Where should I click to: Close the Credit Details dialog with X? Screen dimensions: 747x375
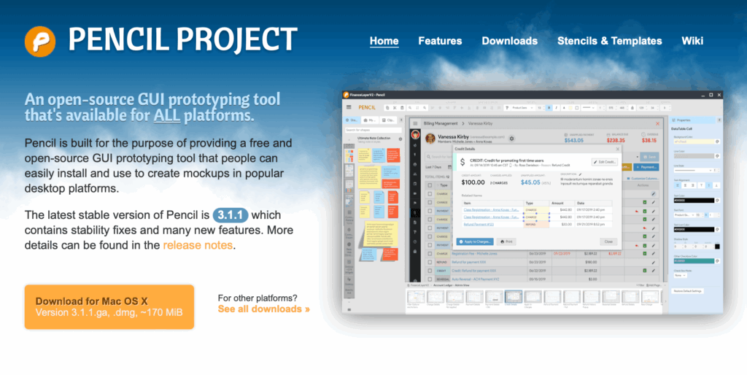coord(617,149)
